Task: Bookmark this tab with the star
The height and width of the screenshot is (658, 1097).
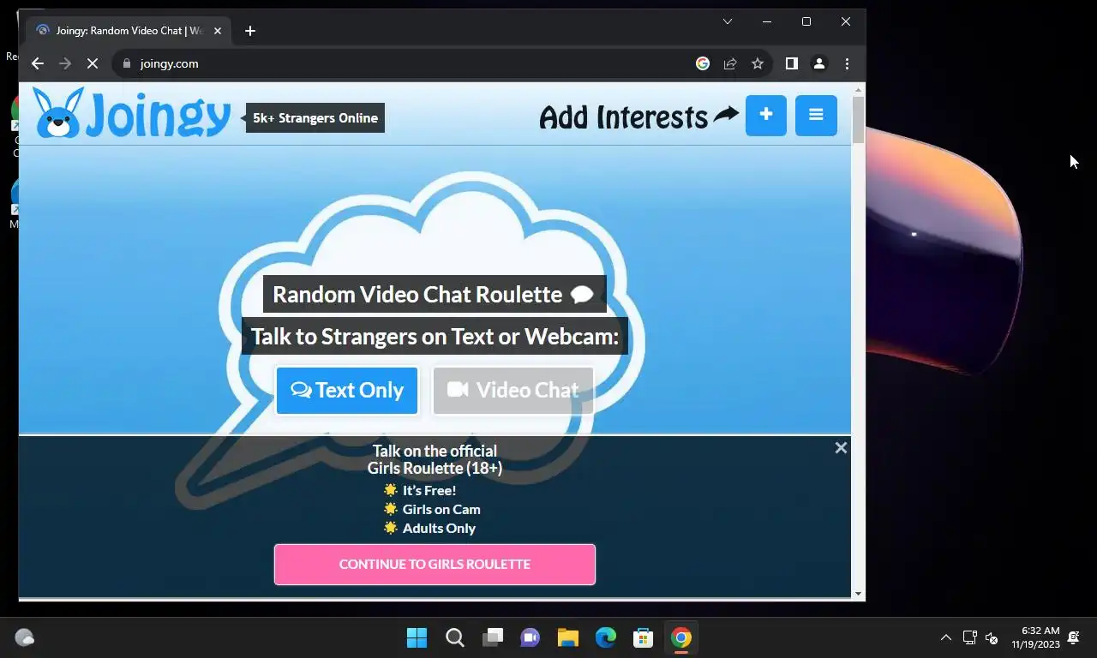Action: (758, 63)
